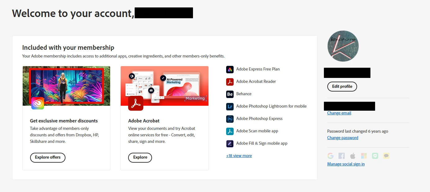Viewport: 430px width, 192px height.
Task: Click the Explore offers button
Action: [48, 157]
